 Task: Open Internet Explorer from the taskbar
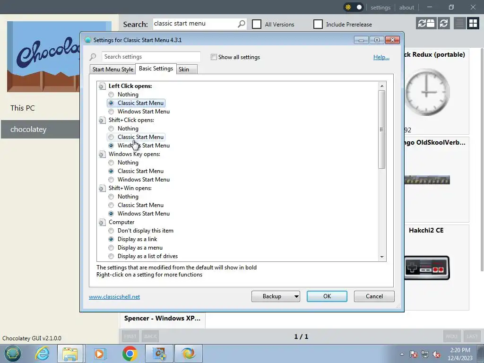tap(42, 354)
